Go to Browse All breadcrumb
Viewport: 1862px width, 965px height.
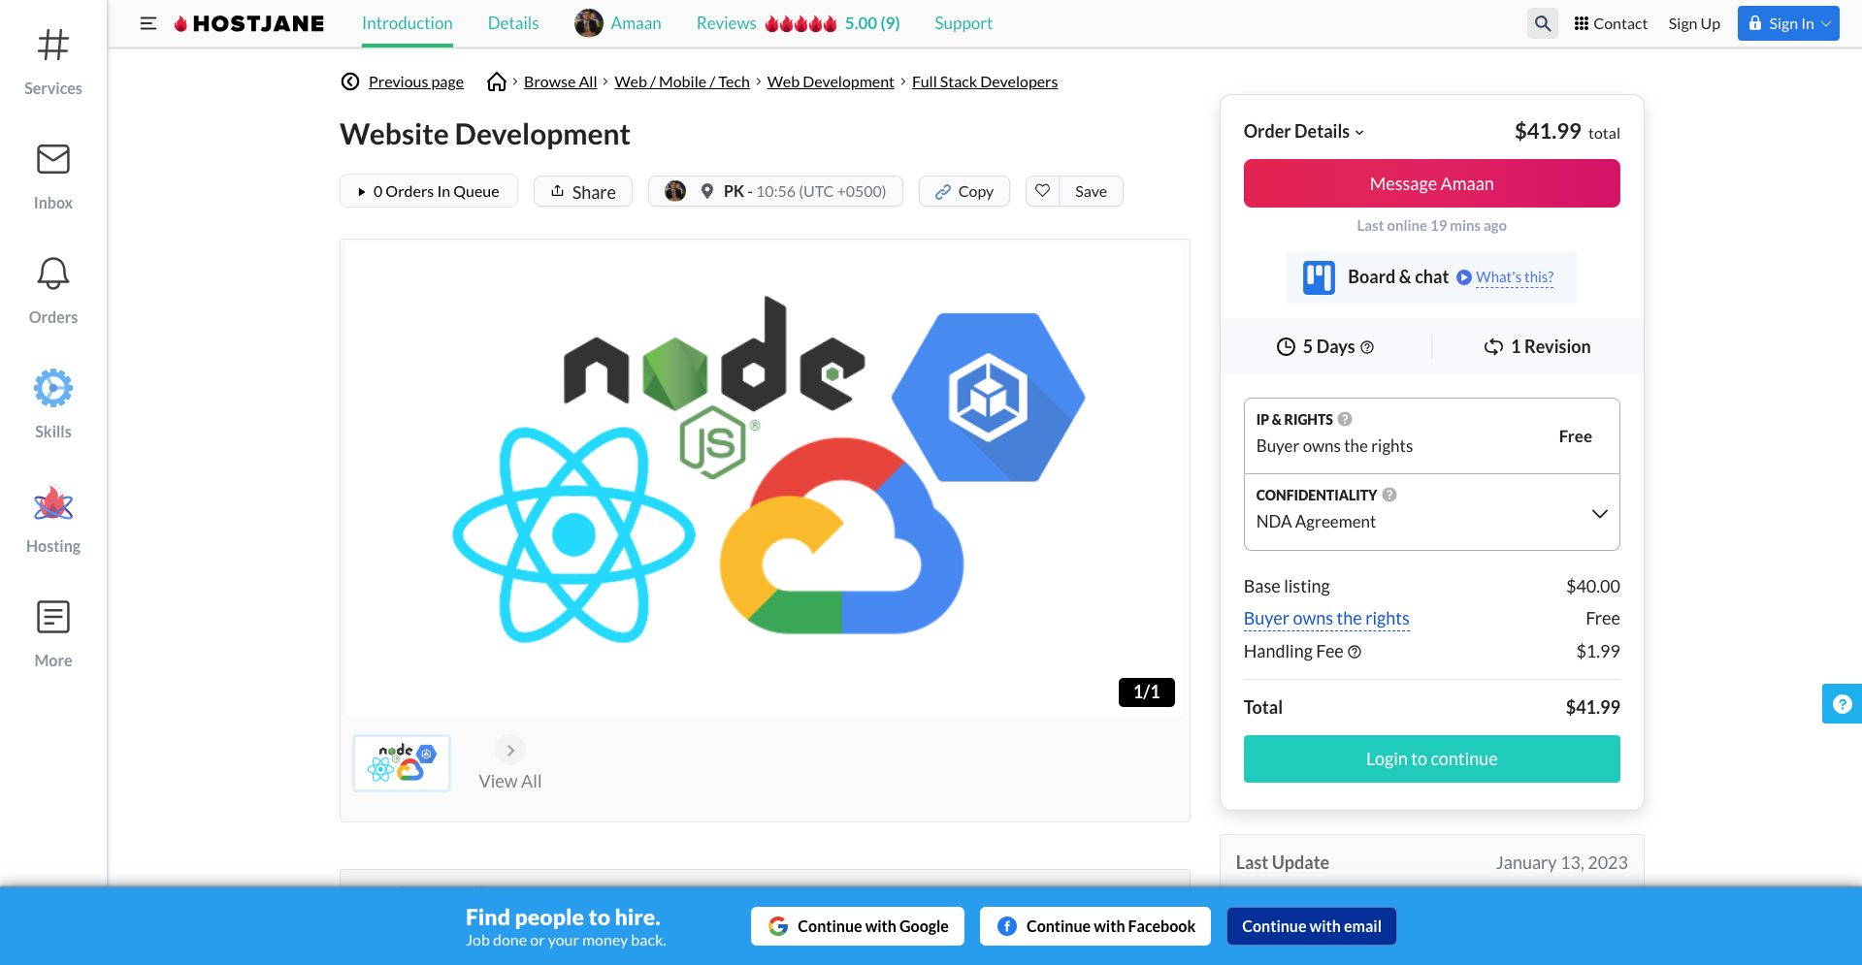pos(561,81)
